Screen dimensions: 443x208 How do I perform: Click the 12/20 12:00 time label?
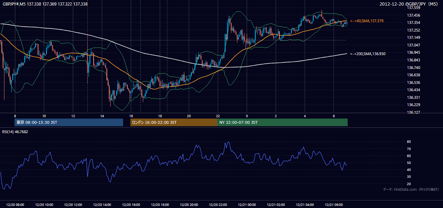click(73, 205)
